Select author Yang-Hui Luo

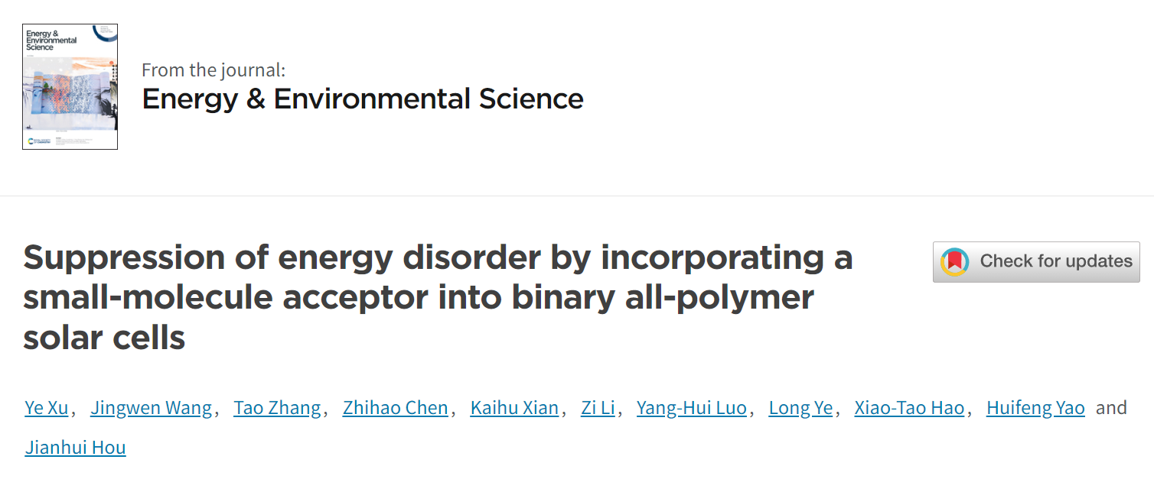tap(692, 408)
